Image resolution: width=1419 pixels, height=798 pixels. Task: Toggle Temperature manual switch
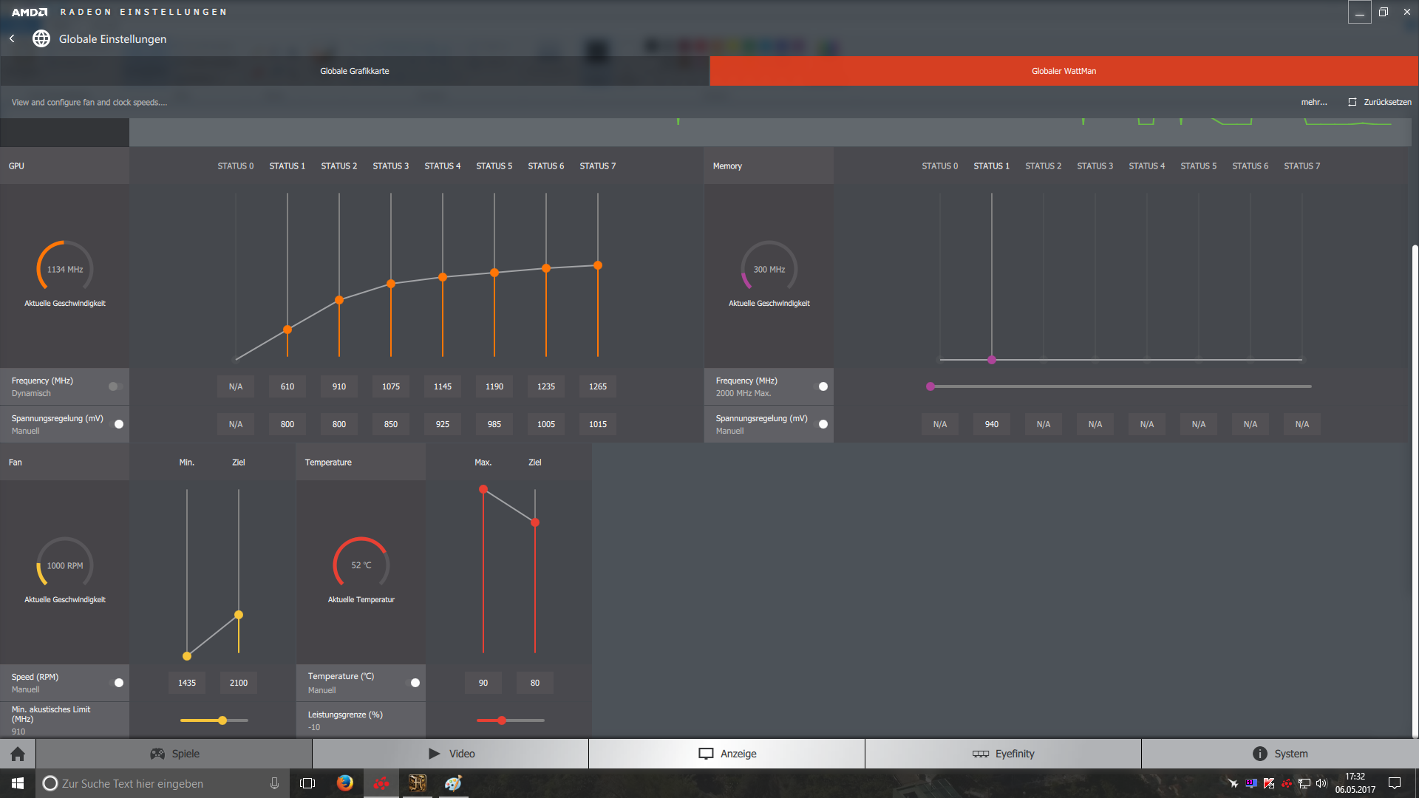click(413, 683)
